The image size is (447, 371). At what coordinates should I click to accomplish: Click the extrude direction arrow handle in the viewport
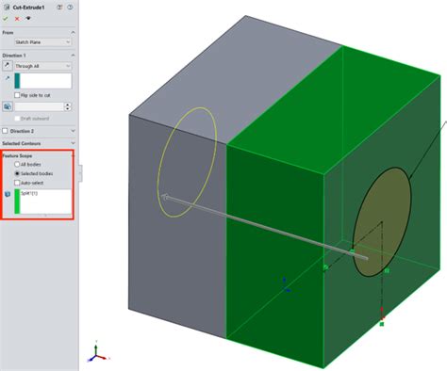click(x=165, y=197)
